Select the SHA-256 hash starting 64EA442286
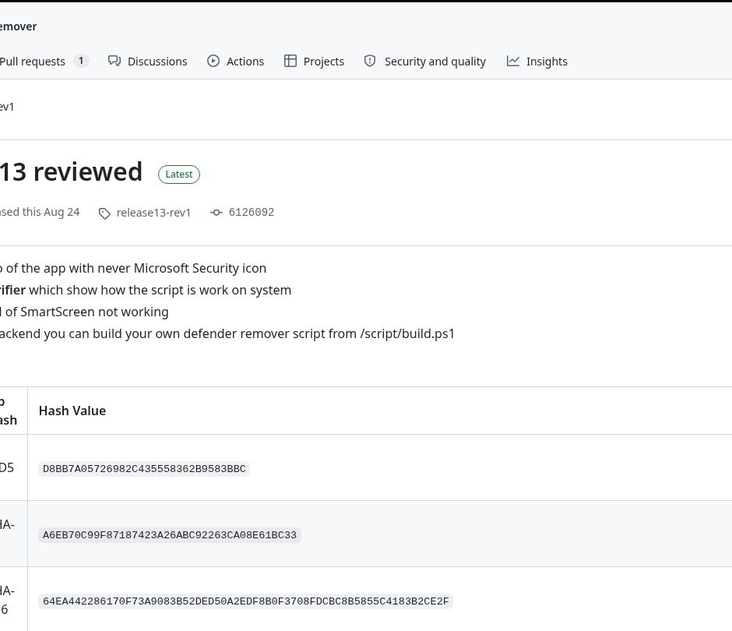 click(245, 601)
